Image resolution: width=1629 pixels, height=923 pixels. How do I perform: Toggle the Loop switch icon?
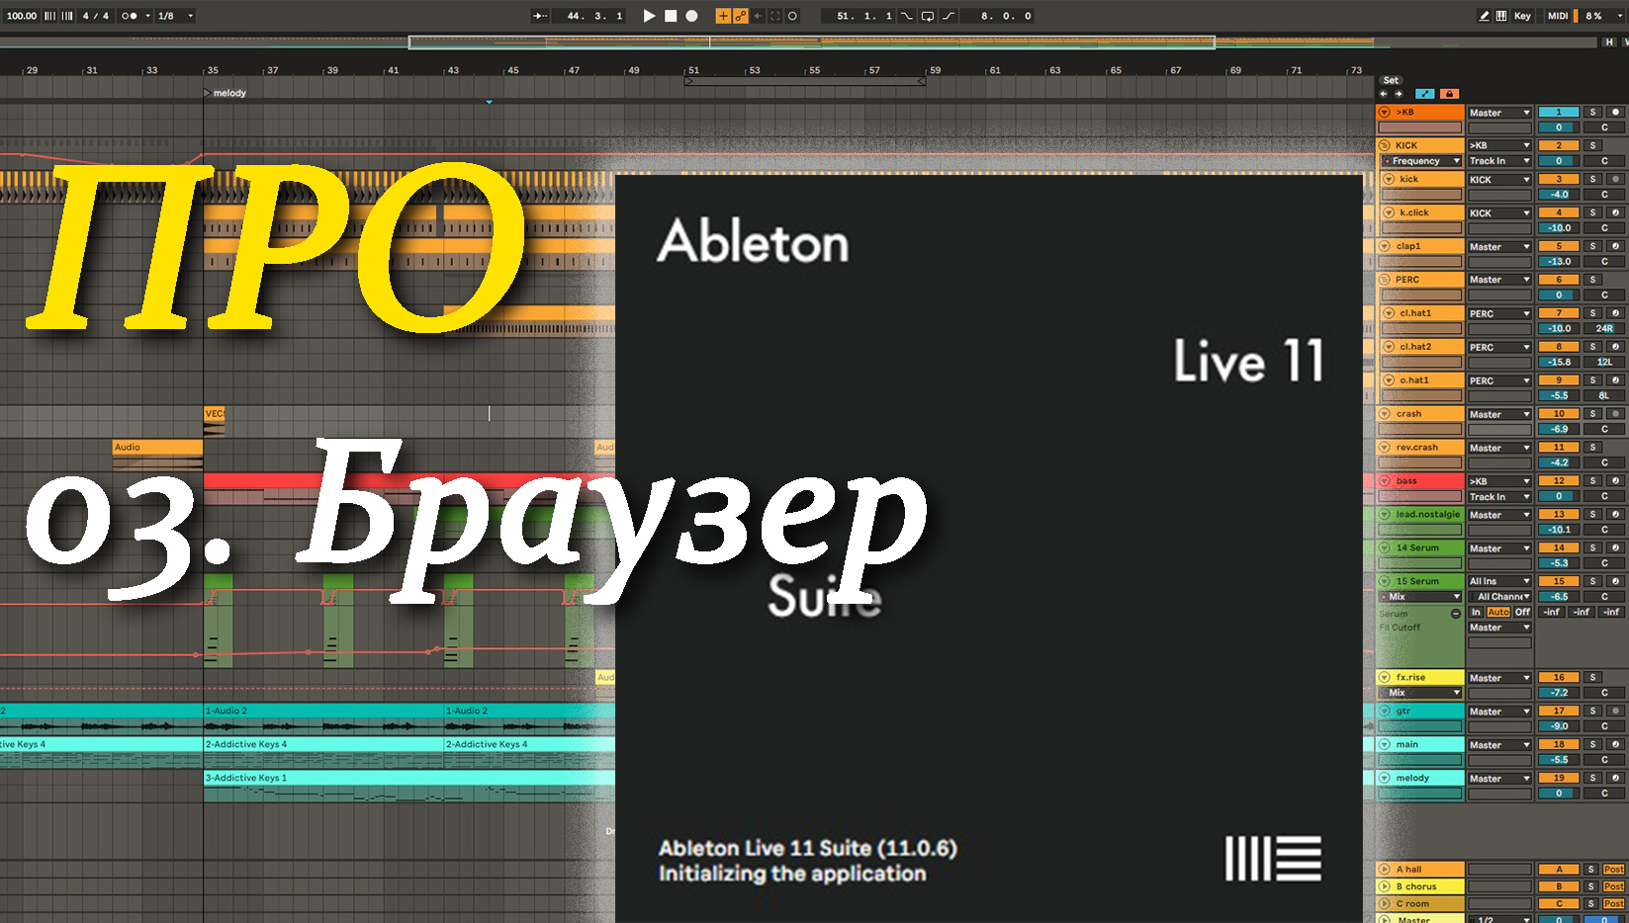(x=928, y=16)
